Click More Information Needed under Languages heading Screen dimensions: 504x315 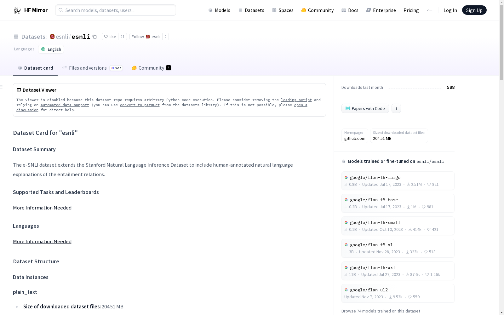tap(42, 241)
